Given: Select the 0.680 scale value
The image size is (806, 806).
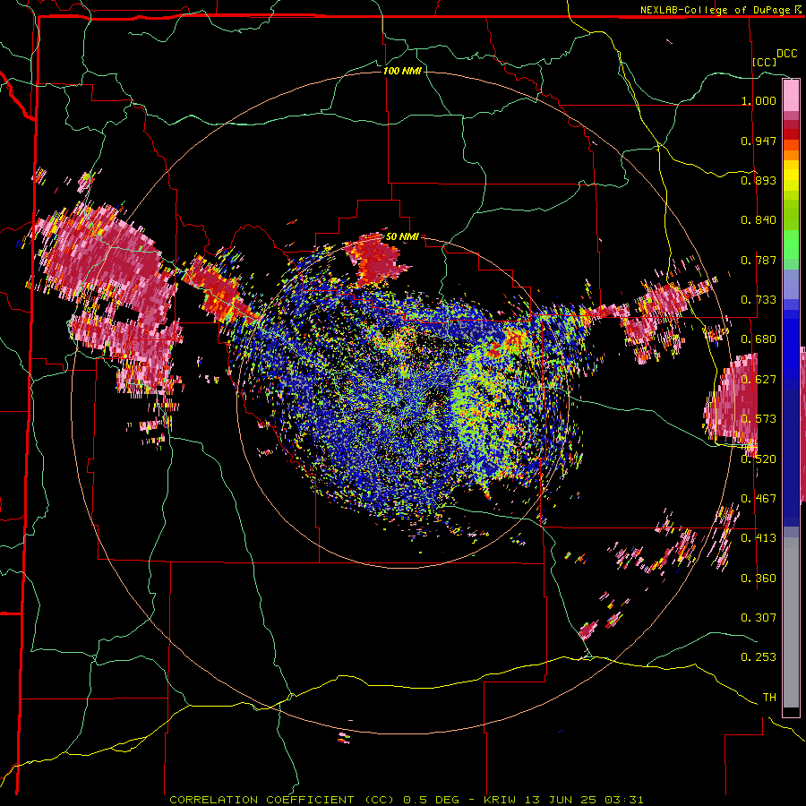Looking at the screenshot, I should [x=759, y=339].
